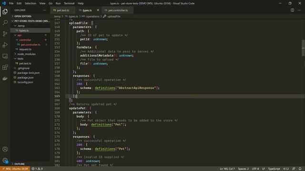Viewport: 305px width, 171px height.
Task: Click the types.ts breadcrumb segment
Action: (71, 17)
